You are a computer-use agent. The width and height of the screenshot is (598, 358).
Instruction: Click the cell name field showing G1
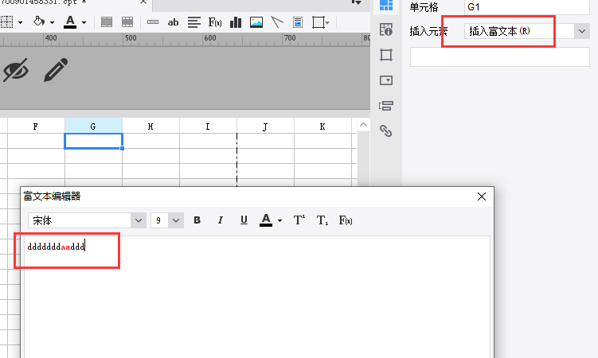(x=526, y=7)
